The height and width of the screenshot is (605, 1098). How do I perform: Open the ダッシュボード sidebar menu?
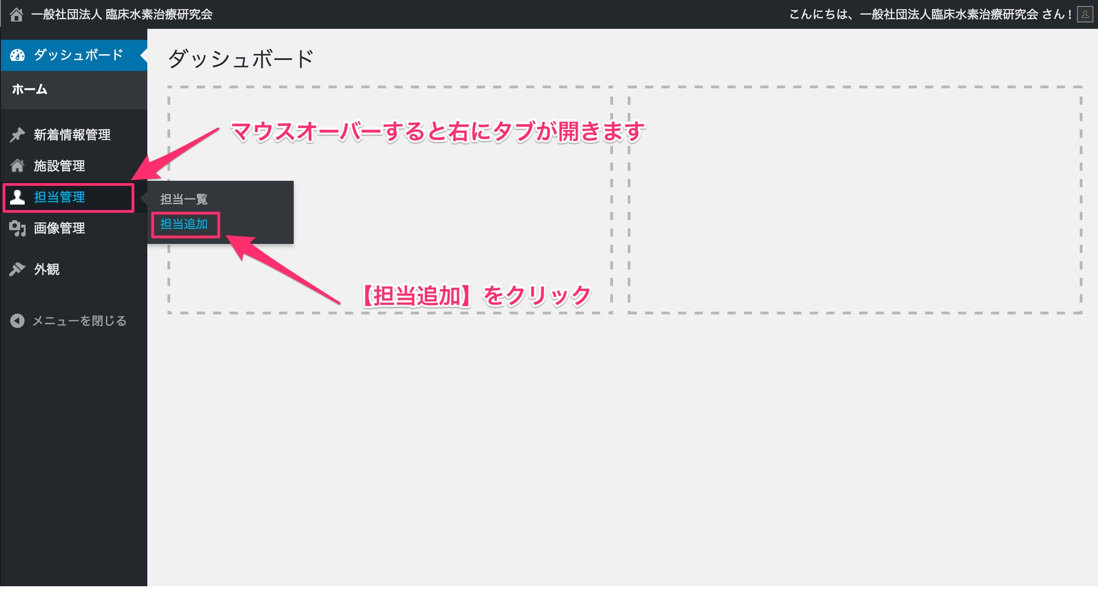tap(78, 55)
